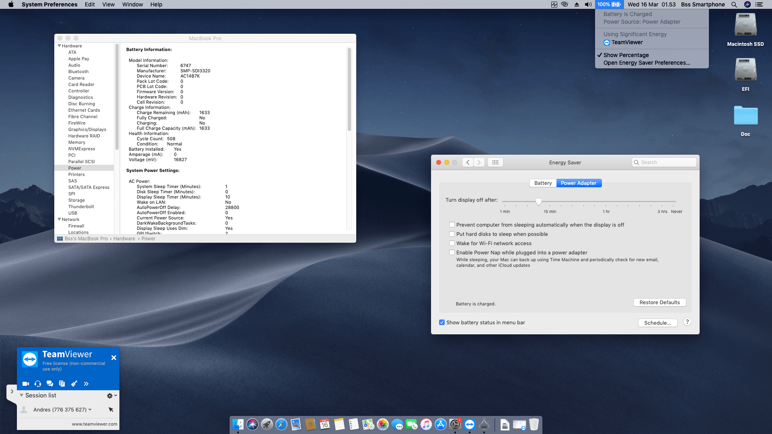Collapse the Network tree section
Screen dimensions: 772x434
[59, 219]
